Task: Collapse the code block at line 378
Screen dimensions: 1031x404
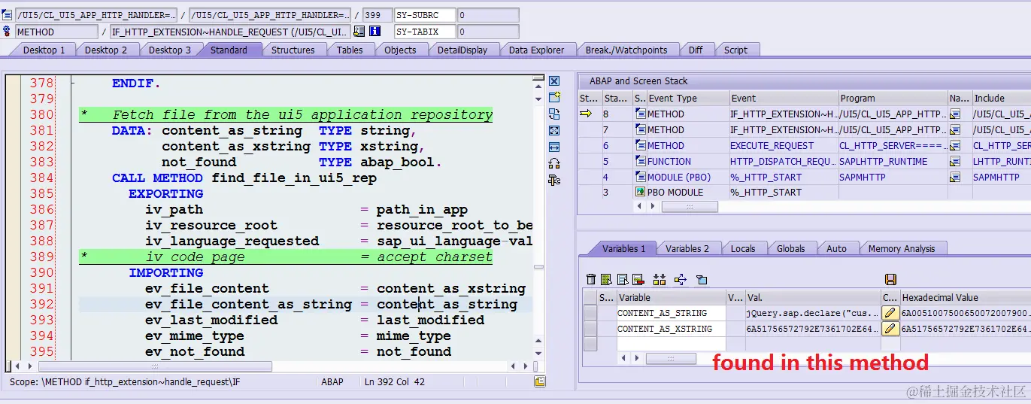Action: [71, 84]
